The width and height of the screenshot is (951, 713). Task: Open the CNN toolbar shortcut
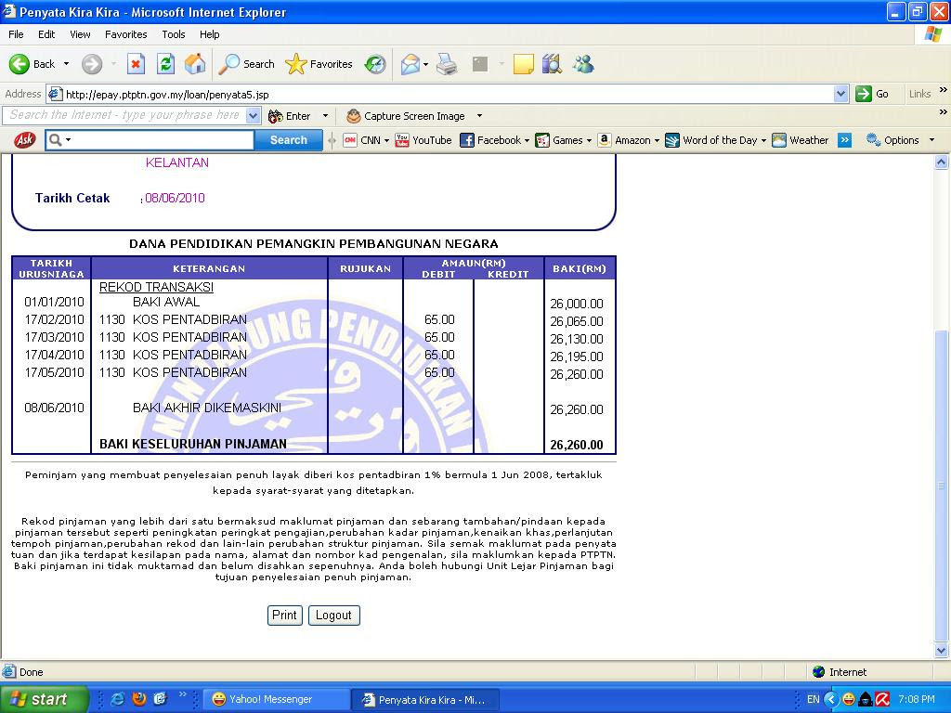(x=366, y=140)
